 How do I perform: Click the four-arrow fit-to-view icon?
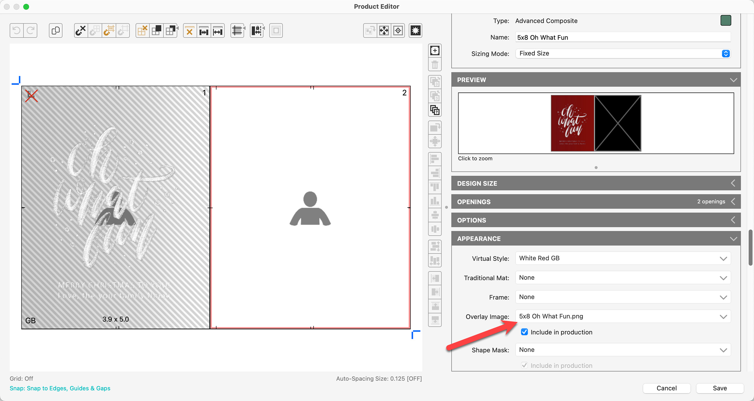point(384,30)
